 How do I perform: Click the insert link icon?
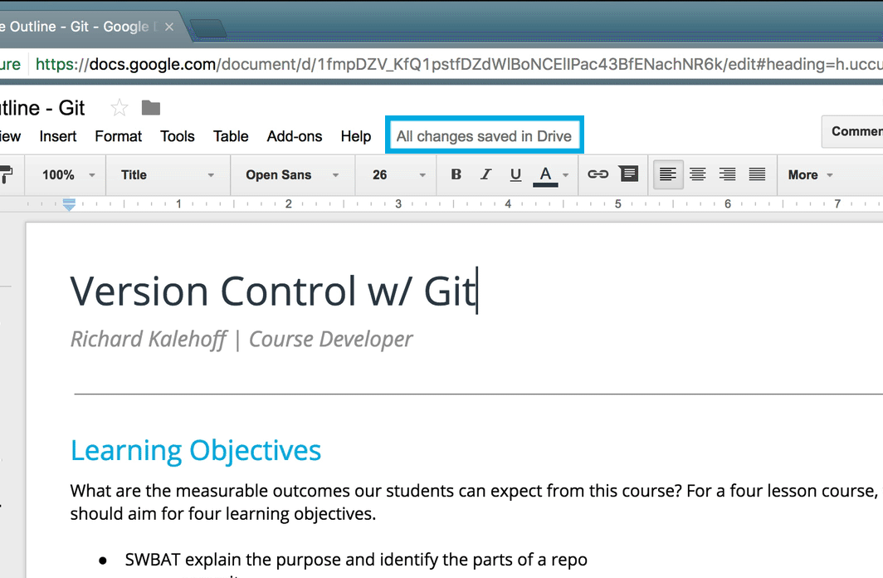[x=598, y=174]
